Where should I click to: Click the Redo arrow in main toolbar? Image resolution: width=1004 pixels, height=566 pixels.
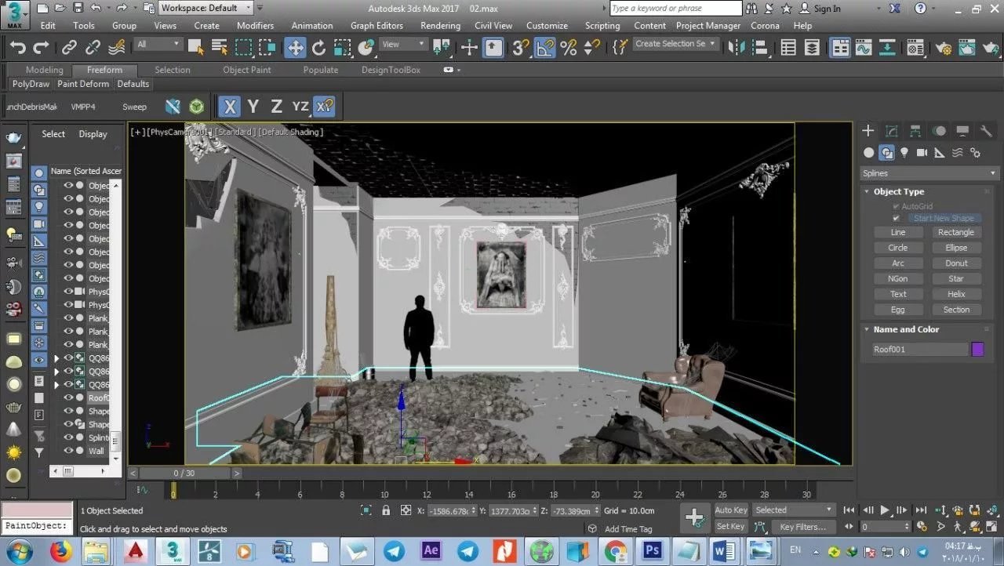[41, 48]
